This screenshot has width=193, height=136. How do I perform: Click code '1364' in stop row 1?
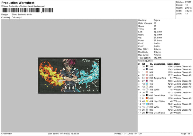click(170, 66)
